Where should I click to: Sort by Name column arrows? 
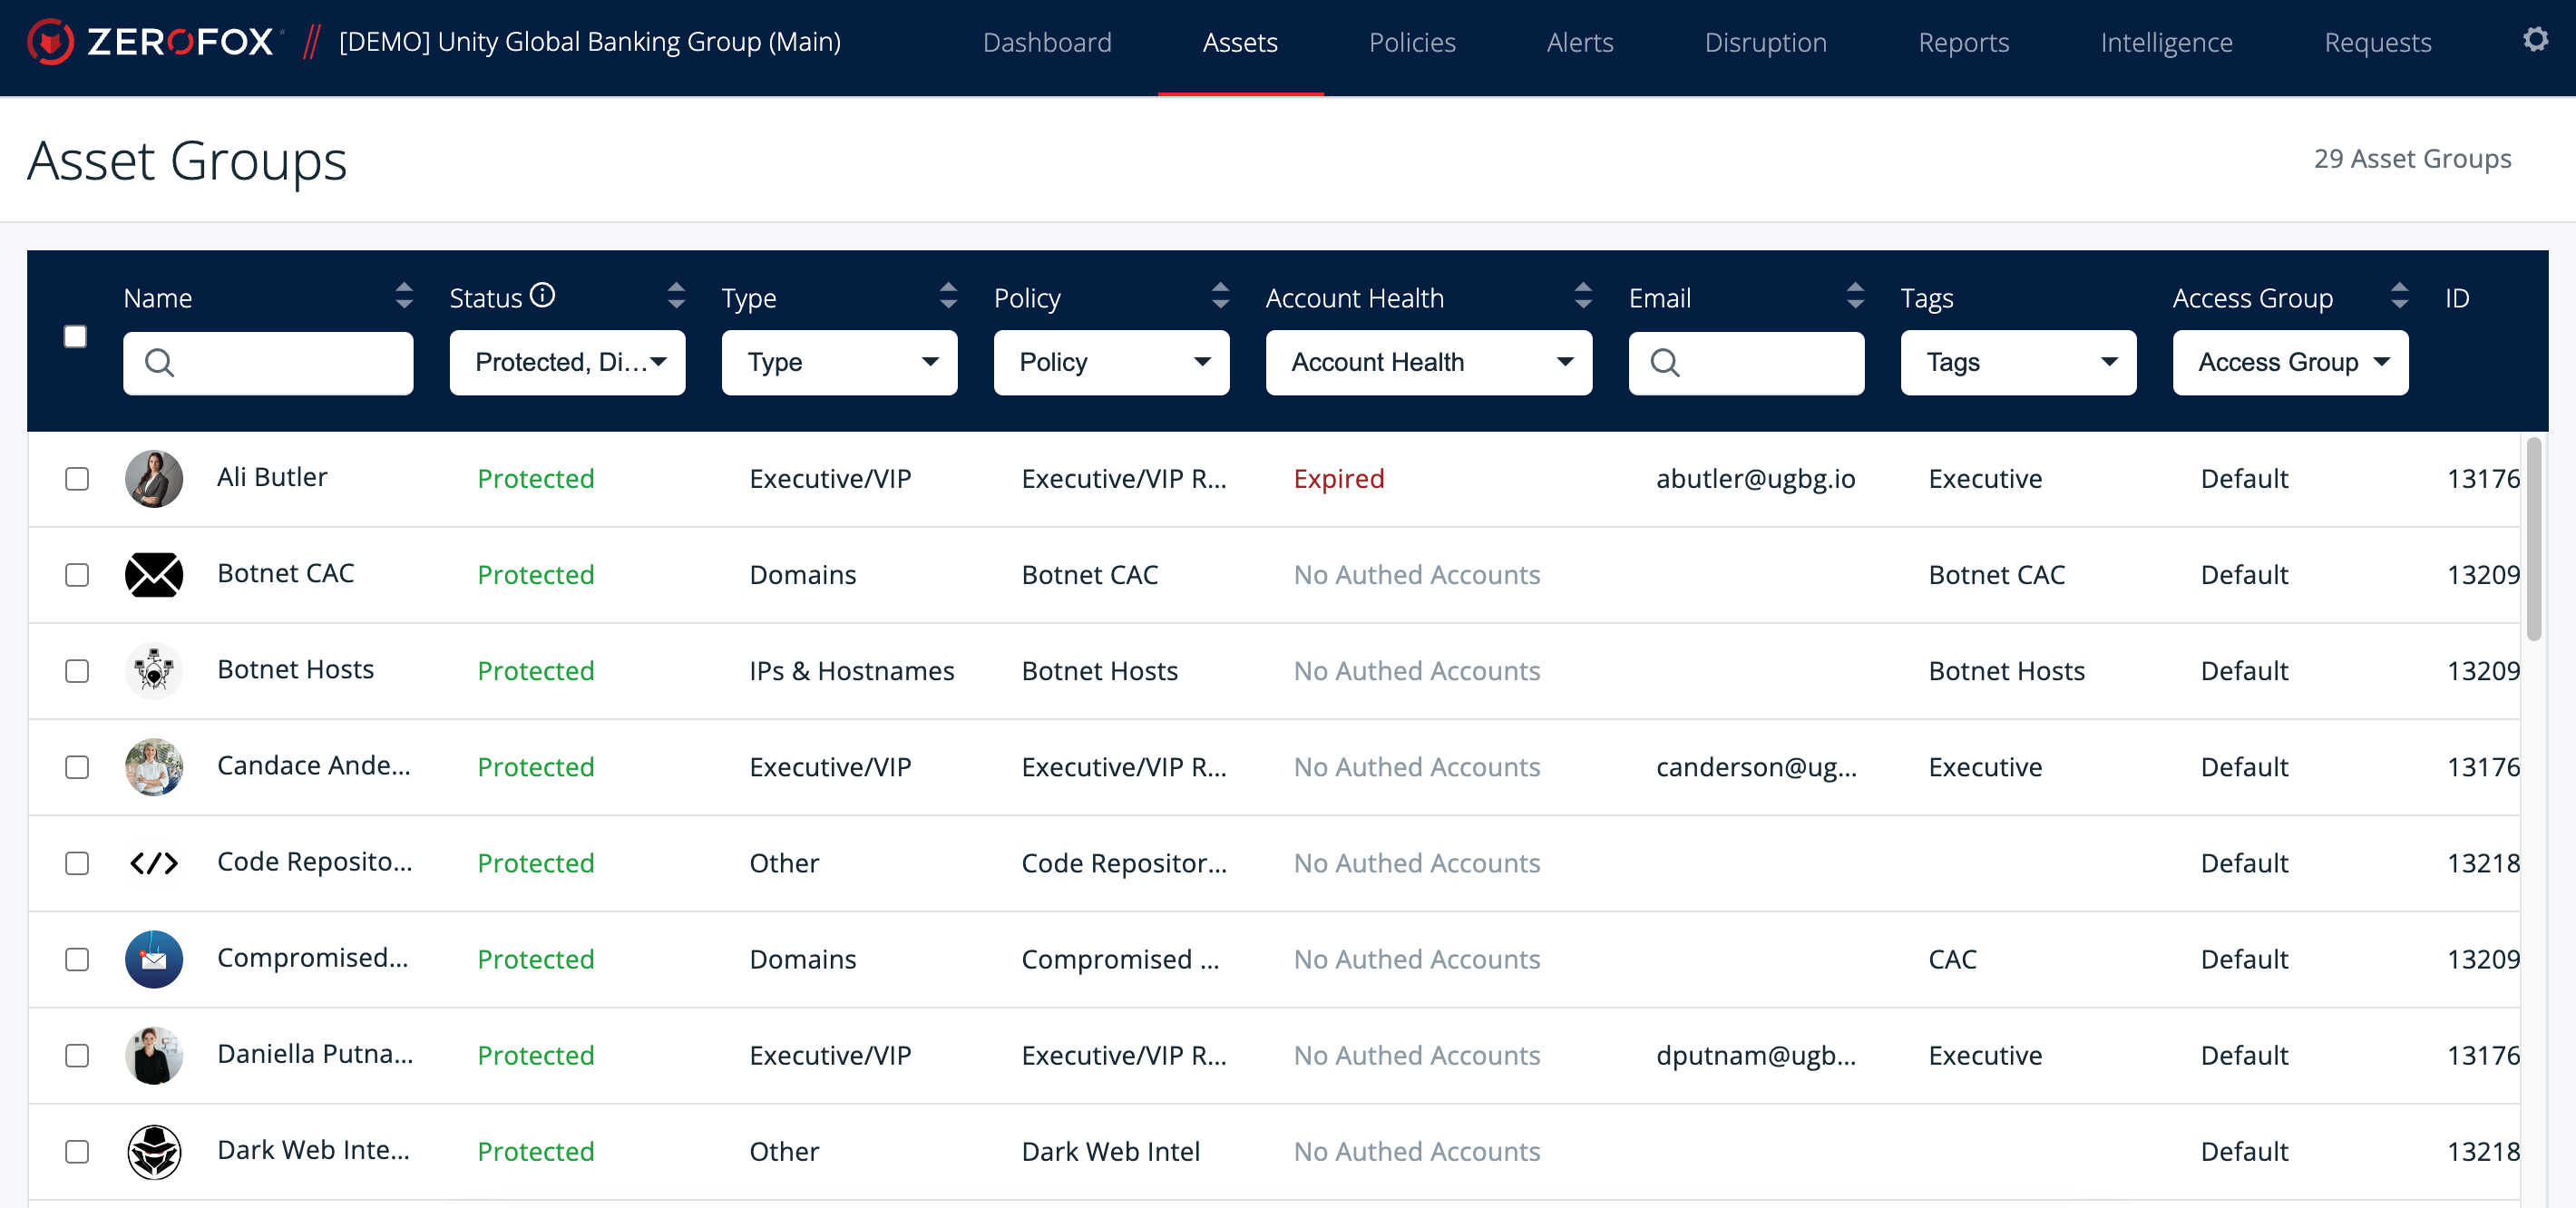coord(404,296)
